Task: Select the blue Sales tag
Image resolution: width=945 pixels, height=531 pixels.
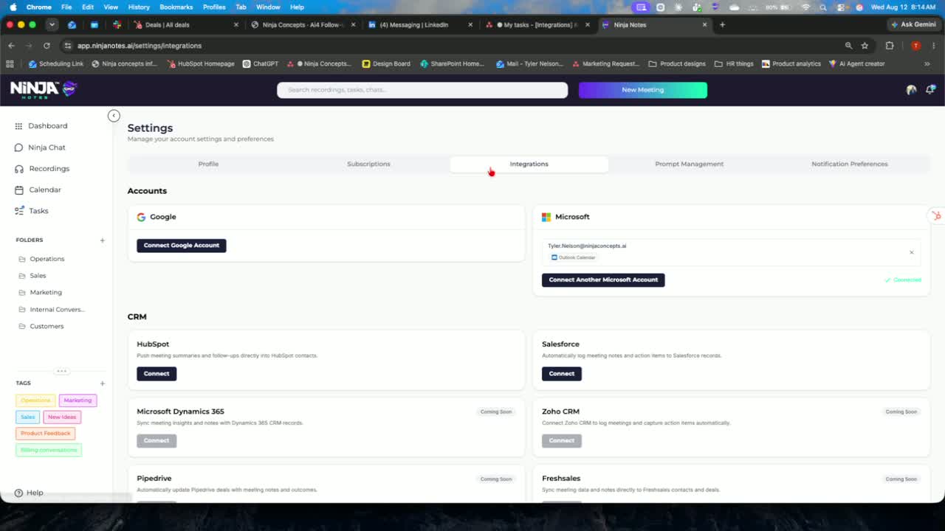Action: pos(28,417)
